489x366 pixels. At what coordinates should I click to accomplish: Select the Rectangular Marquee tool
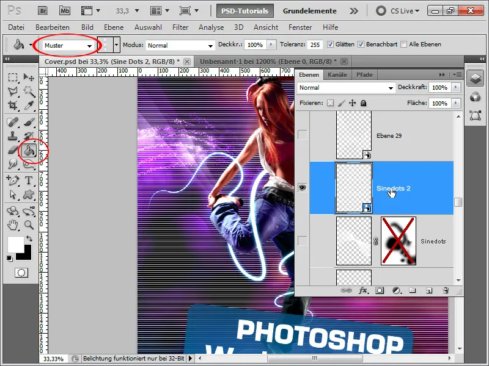[13, 77]
